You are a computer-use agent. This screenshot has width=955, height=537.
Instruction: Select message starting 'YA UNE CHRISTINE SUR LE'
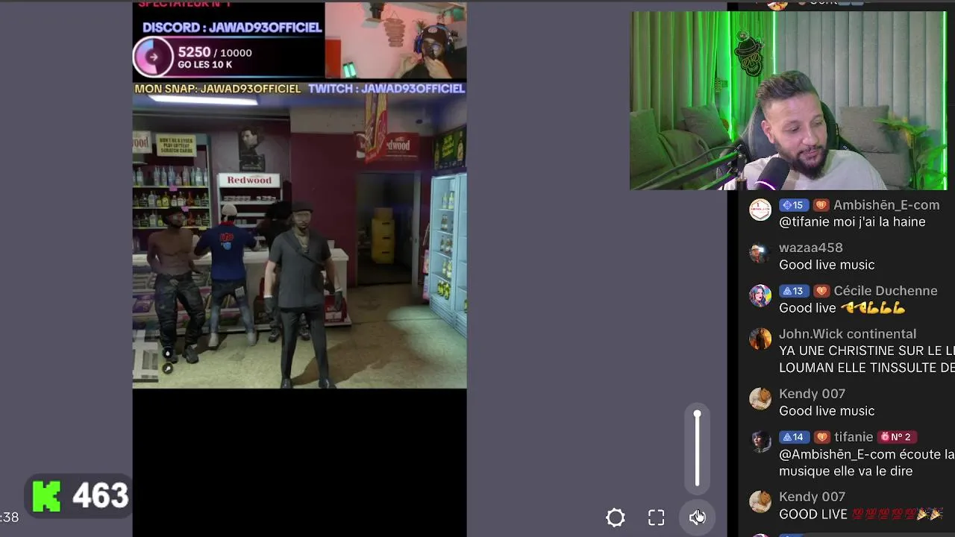867,359
